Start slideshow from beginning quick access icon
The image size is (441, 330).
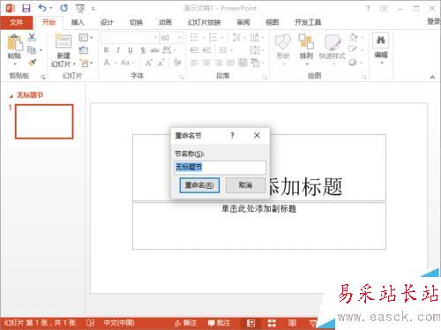click(80, 9)
